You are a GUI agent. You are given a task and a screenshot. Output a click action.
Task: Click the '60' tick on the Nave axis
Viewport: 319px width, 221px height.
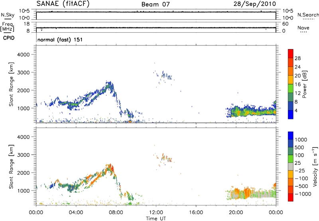click(x=285, y=24)
